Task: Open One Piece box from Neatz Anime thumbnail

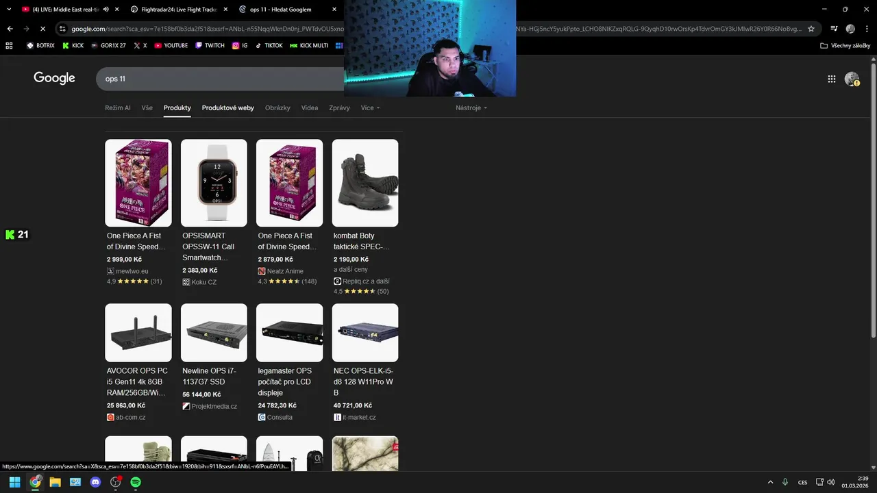Action: click(290, 183)
